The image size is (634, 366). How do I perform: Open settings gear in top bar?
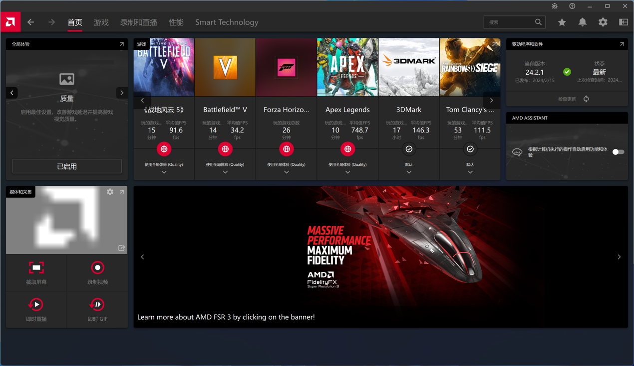[603, 22]
